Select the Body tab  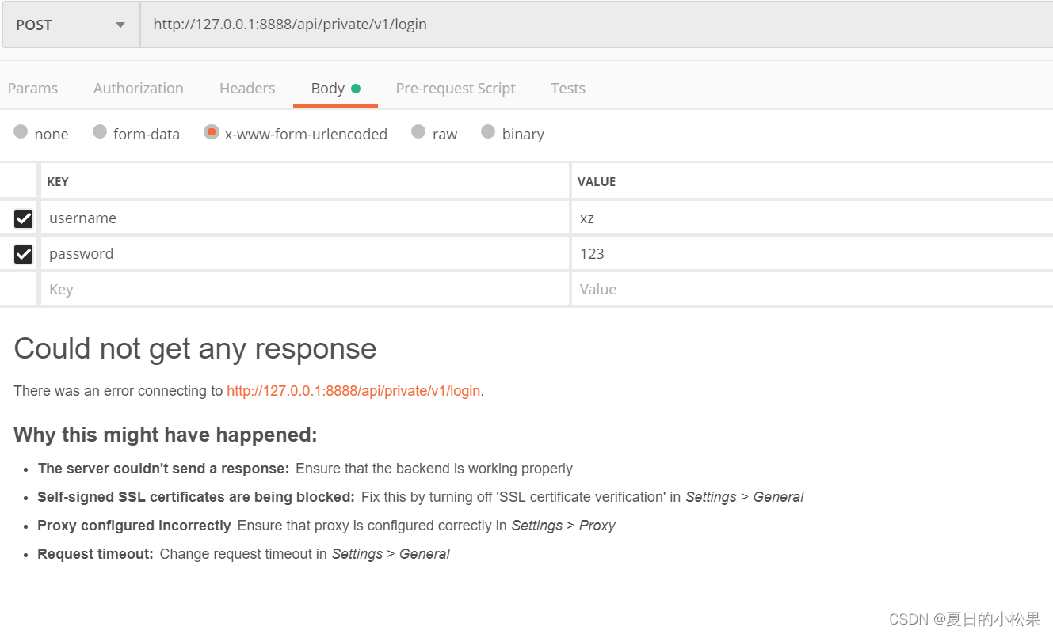pos(328,88)
